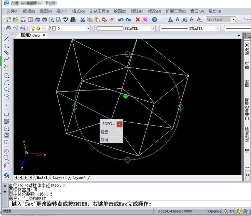Image resolution: width=251 pixels, height=216 pixels.
Task: Open the 编辑(E) menu
Action: click(x=29, y=11)
